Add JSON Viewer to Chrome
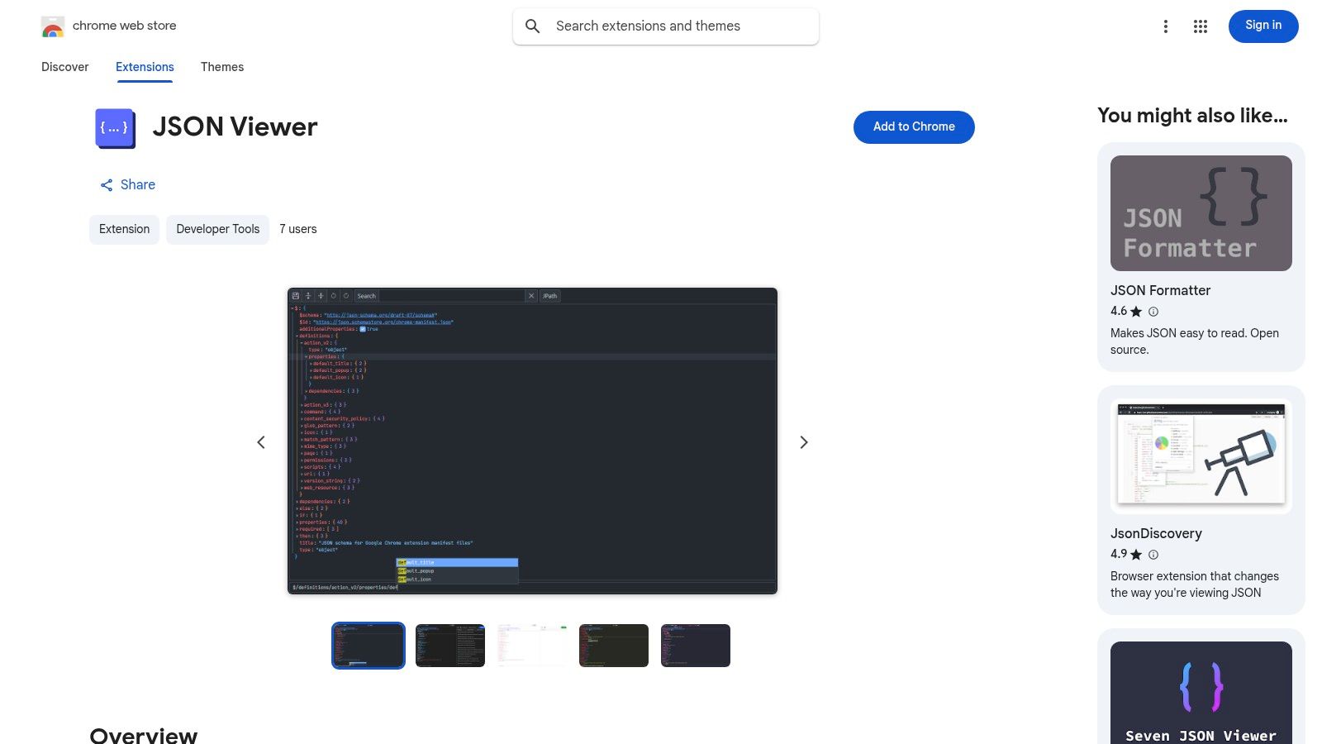Image resolution: width=1322 pixels, height=744 pixels. point(913,126)
